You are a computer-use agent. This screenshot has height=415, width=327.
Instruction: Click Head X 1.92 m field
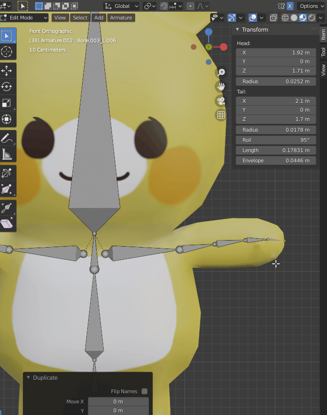tap(276, 53)
